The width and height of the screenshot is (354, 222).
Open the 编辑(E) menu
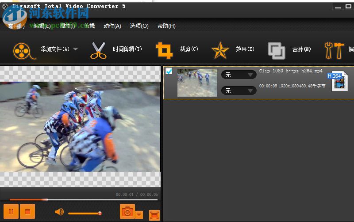coord(42,26)
